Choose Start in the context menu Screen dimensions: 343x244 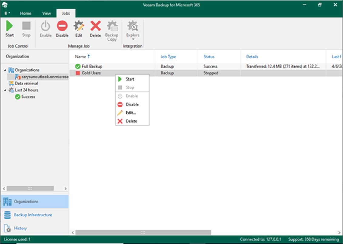(x=132, y=79)
